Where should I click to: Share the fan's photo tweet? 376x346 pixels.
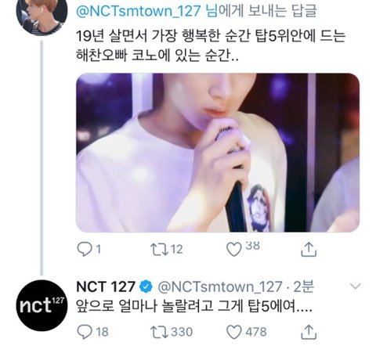(x=309, y=250)
